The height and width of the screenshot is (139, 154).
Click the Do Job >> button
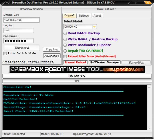pos(77,76)
